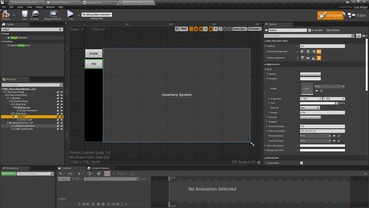The image size is (369, 208).
Task: Click the Background Color swatch
Action: click(322, 150)
